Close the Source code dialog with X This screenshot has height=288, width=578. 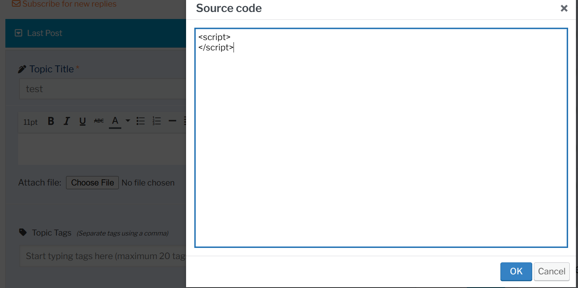point(564,8)
